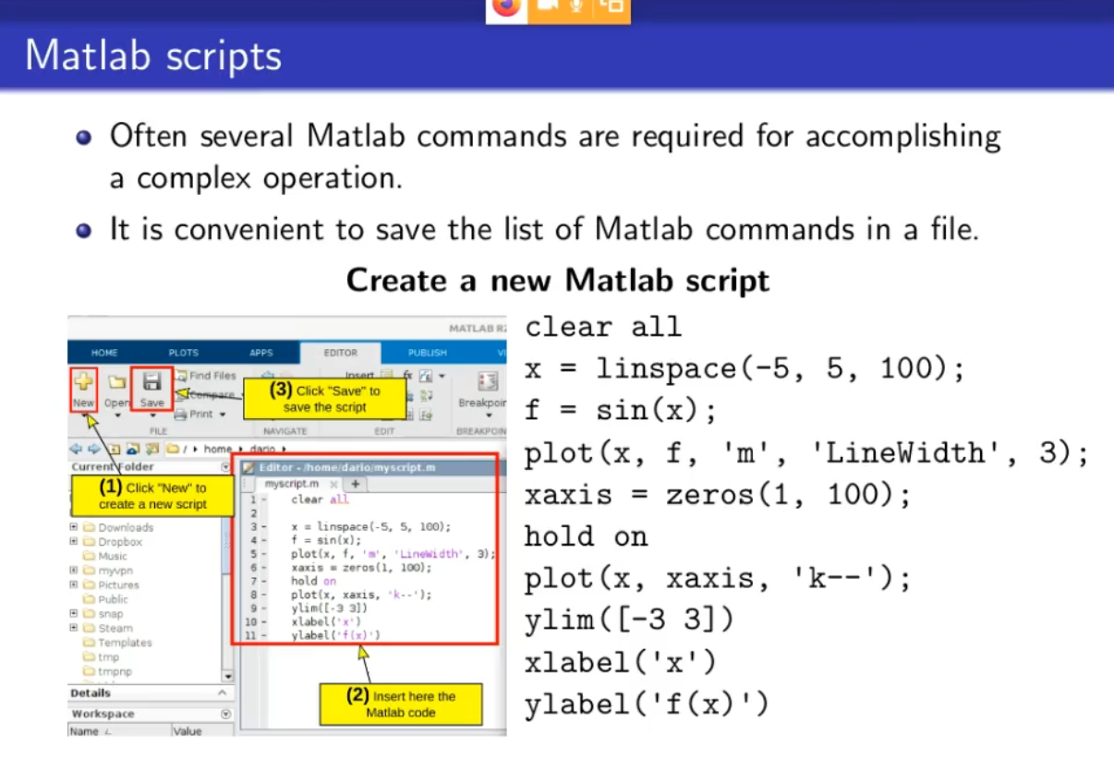Click the fx insert function icon

tap(408, 376)
